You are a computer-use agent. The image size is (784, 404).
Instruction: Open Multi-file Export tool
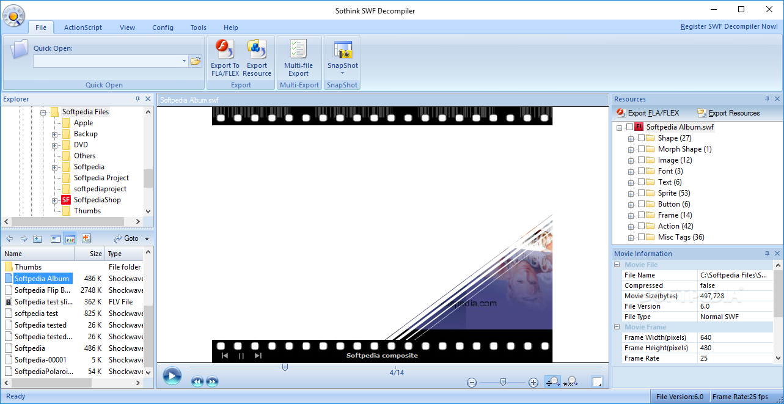[x=298, y=59]
